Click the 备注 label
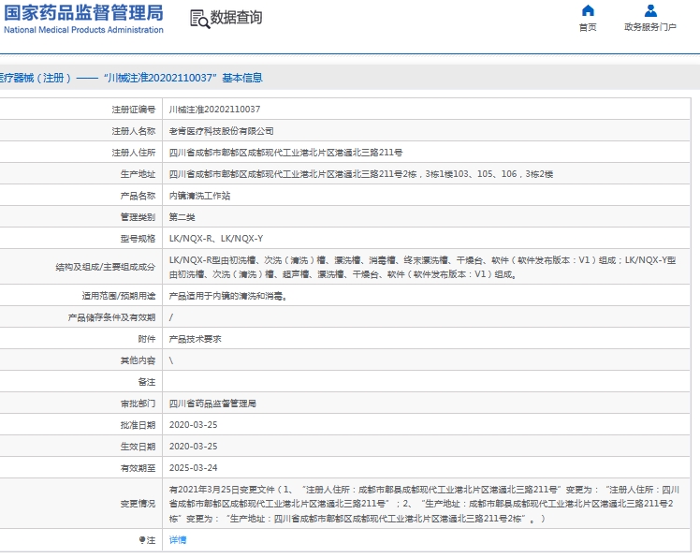The height and width of the screenshot is (558, 700). pos(147,382)
